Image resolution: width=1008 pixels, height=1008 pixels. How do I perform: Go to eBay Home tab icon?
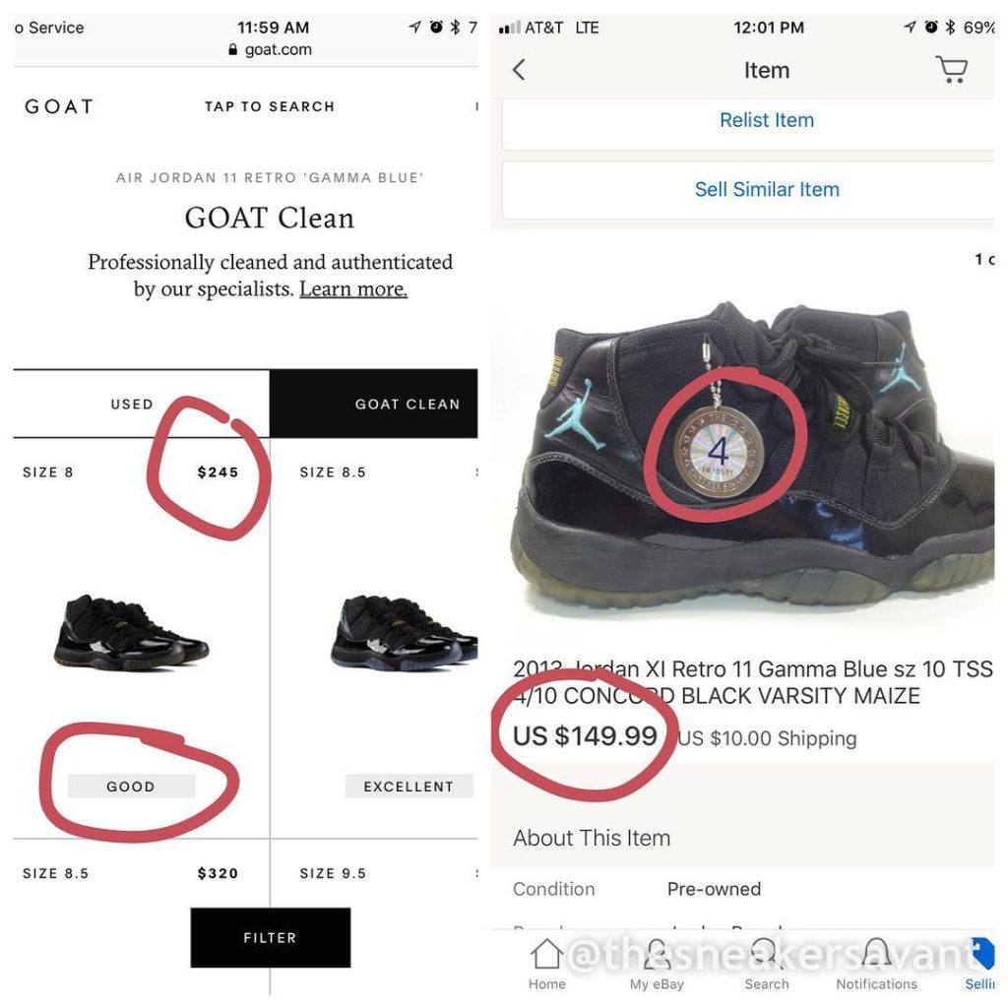[546, 955]
